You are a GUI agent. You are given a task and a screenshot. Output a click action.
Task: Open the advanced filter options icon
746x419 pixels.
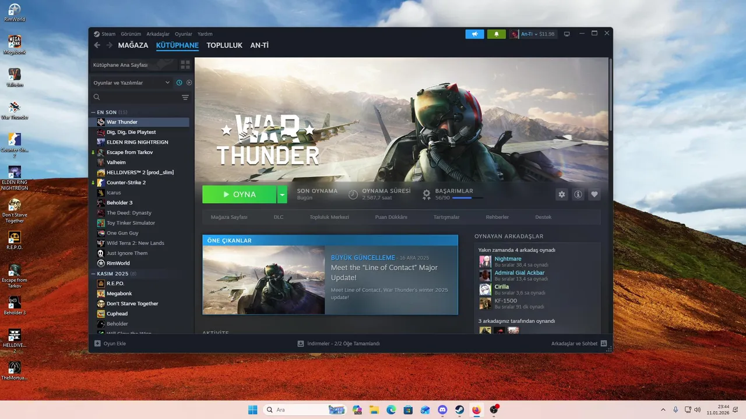point(185,97)
